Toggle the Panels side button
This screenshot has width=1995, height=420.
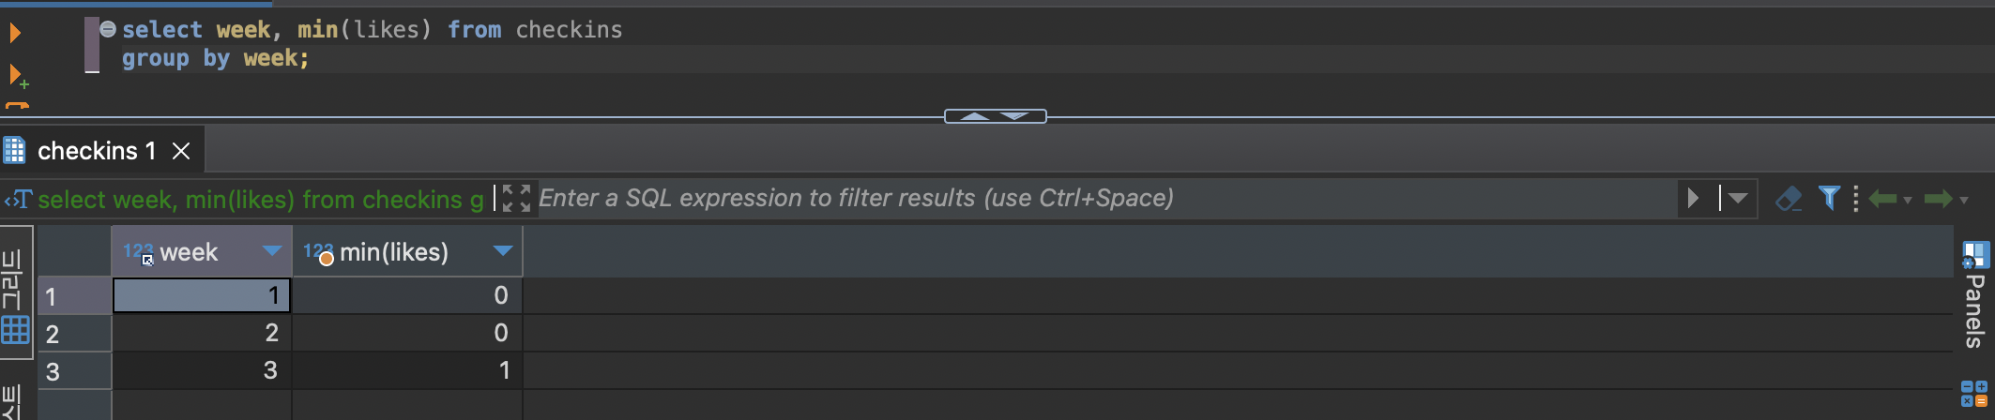pos(1974,295)
